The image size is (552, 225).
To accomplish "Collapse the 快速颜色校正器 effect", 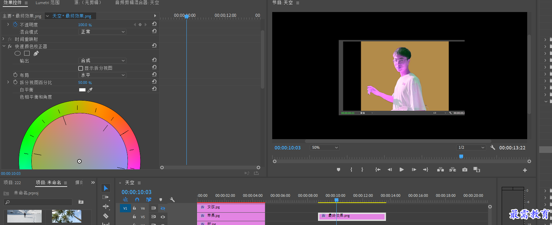I will 4,46.
